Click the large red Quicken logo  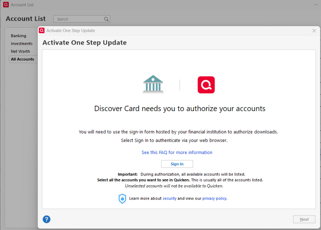pos(206,85)
